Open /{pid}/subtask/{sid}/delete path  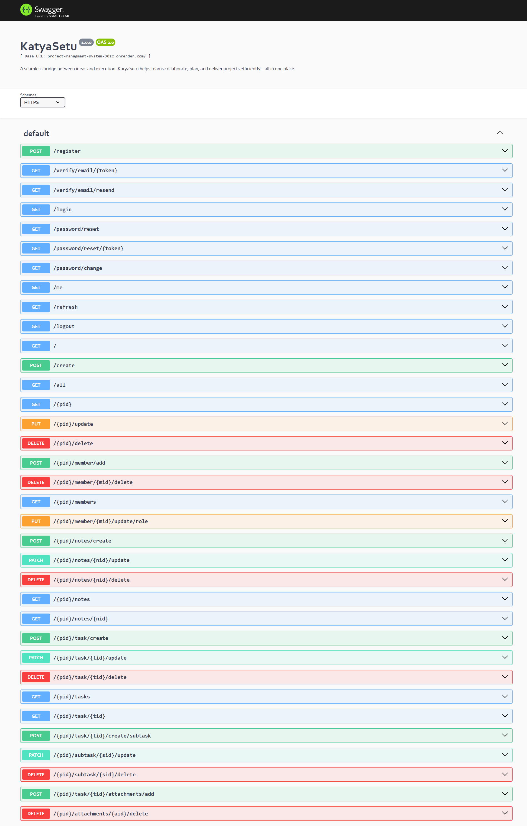95,774
